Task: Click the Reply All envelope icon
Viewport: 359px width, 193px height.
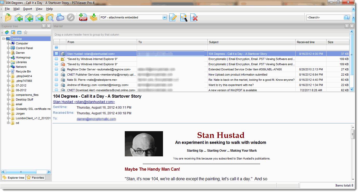Action: pyautogui.click(x=29, y=17)
